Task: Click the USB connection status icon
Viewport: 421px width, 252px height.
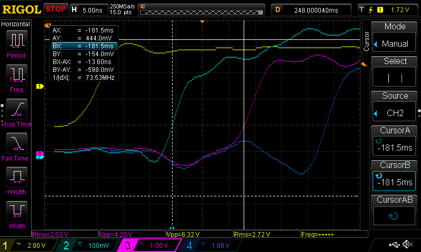Action: click(394, 244)
